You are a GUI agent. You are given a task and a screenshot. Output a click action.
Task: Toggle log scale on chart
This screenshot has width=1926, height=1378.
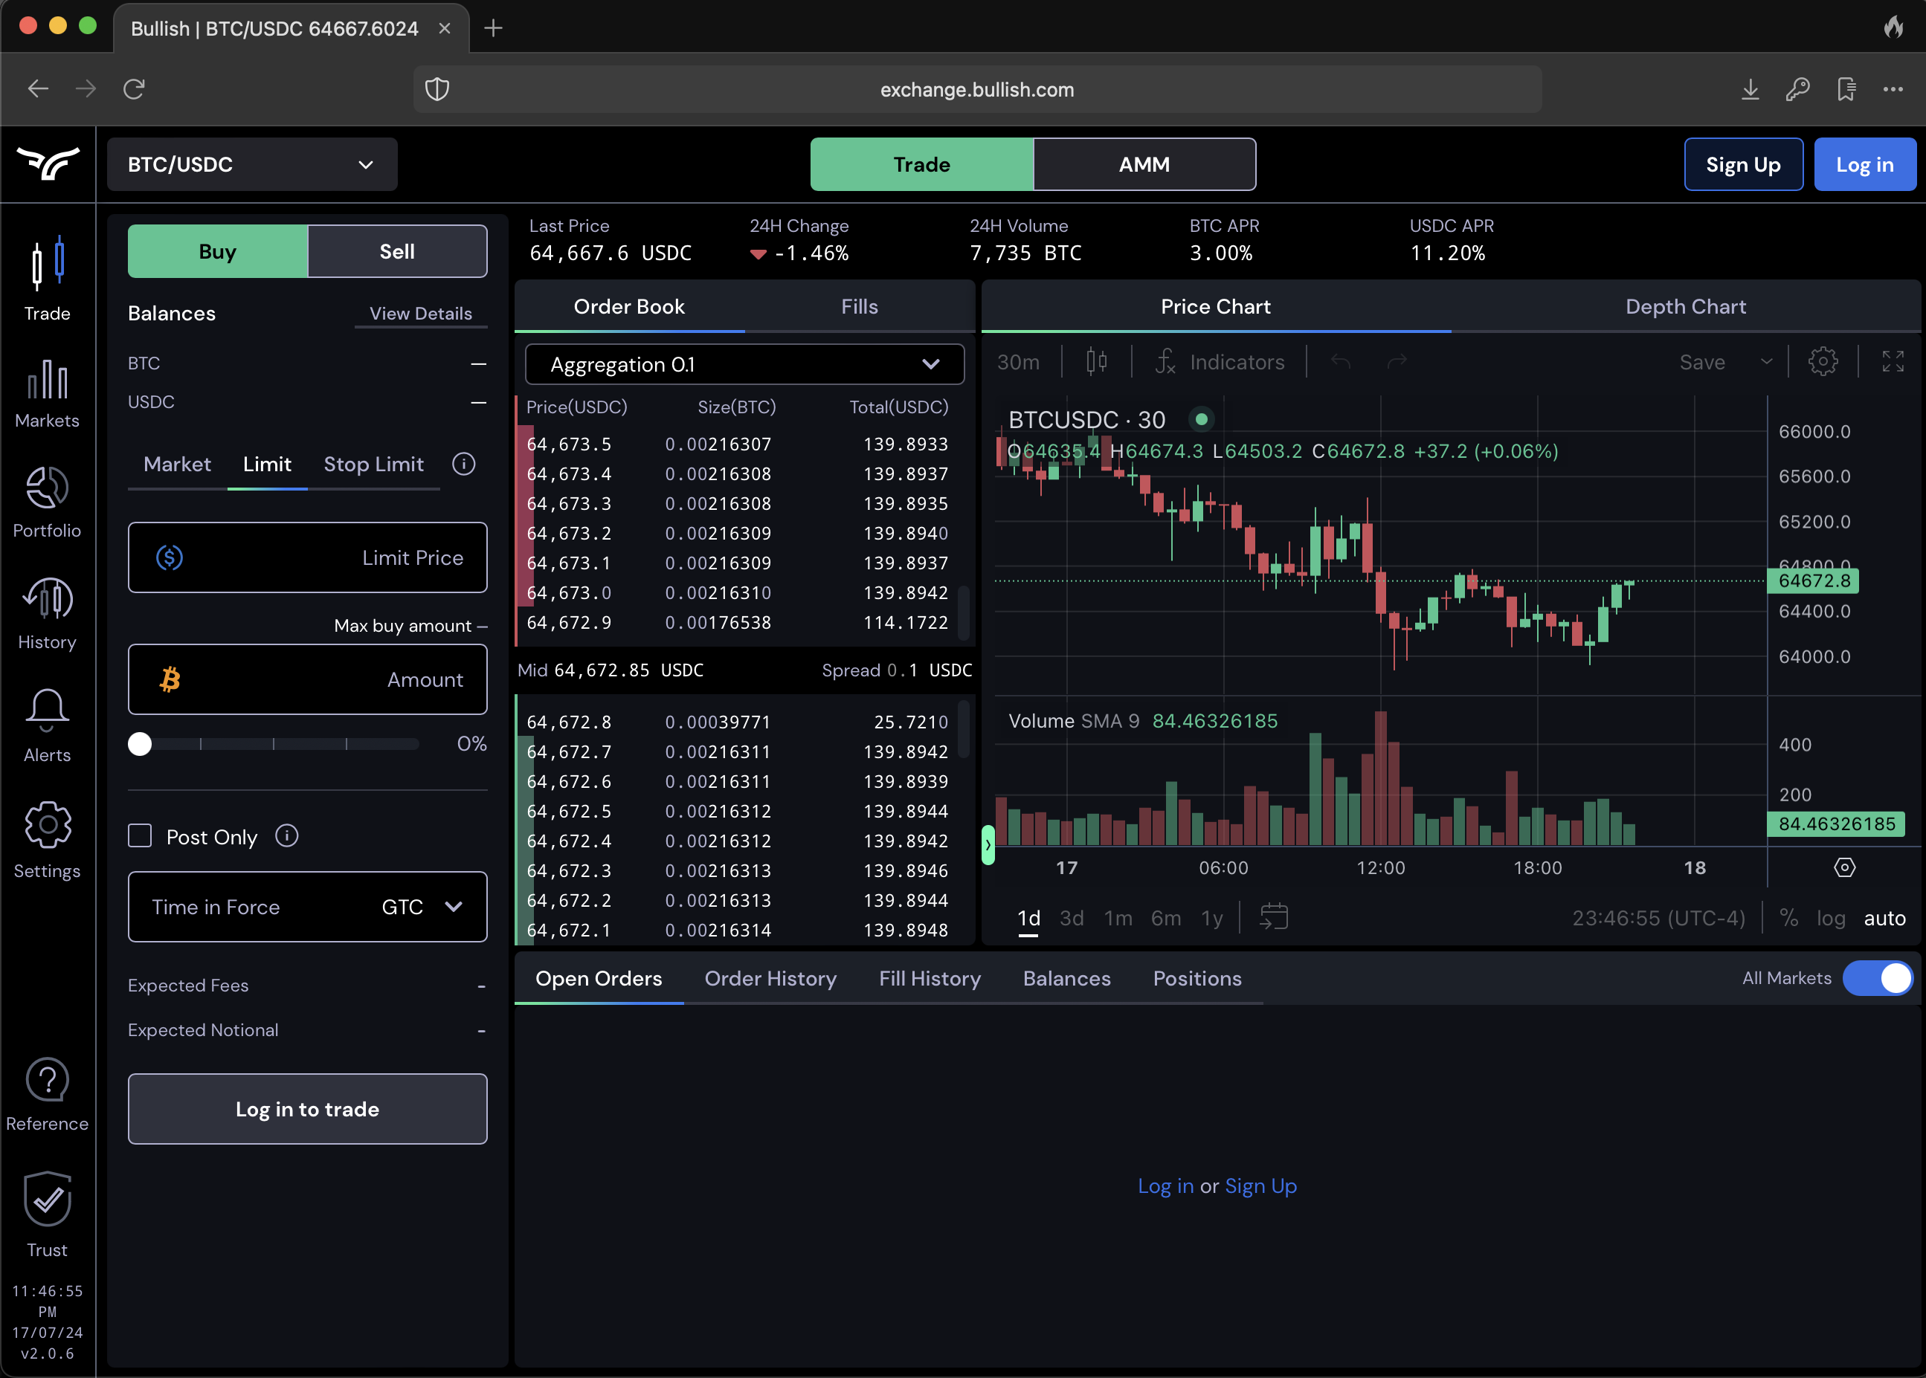(1830, 918)
